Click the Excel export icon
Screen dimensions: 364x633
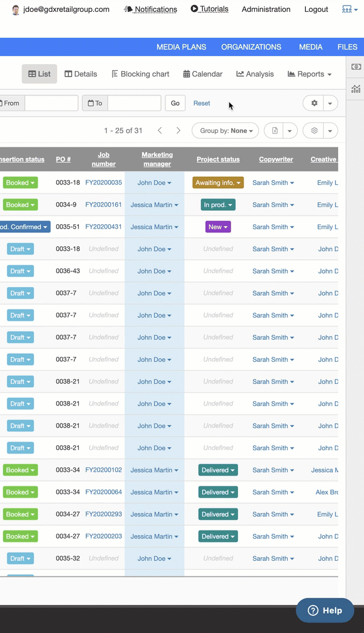[275, 130]
